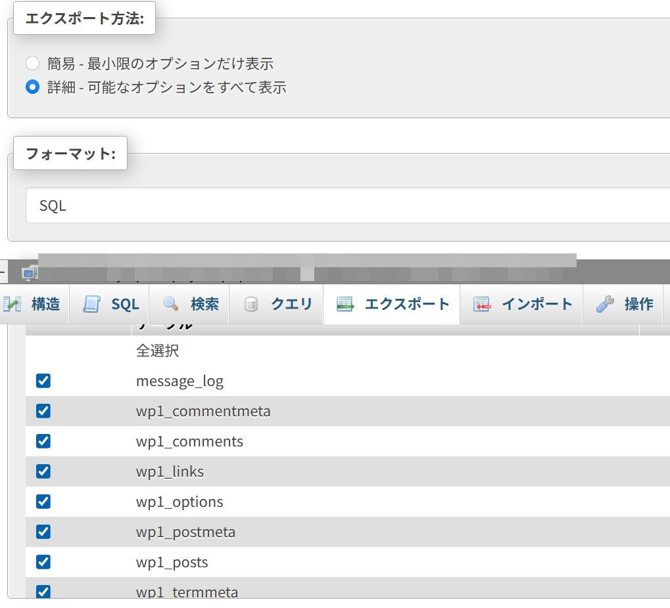The height and width of the screenshot is (608, 670).
Task: Click the Import tab icon
Action: tap(482, 304)
